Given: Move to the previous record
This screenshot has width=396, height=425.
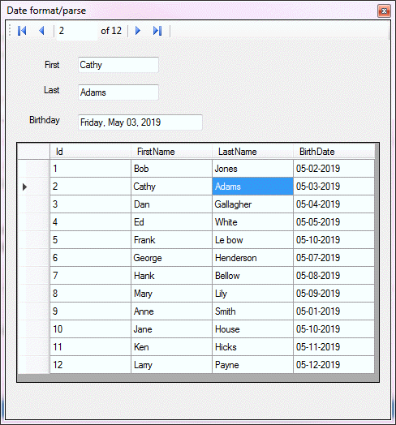Looking at the screenshot, I should point(41,31).
